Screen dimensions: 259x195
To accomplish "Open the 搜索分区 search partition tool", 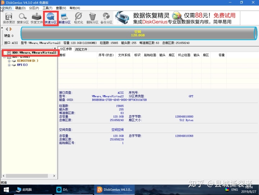I will coord(23,18).
